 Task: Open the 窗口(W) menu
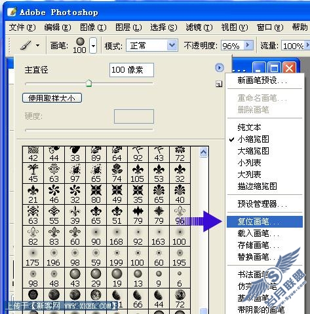pos(270,27)
